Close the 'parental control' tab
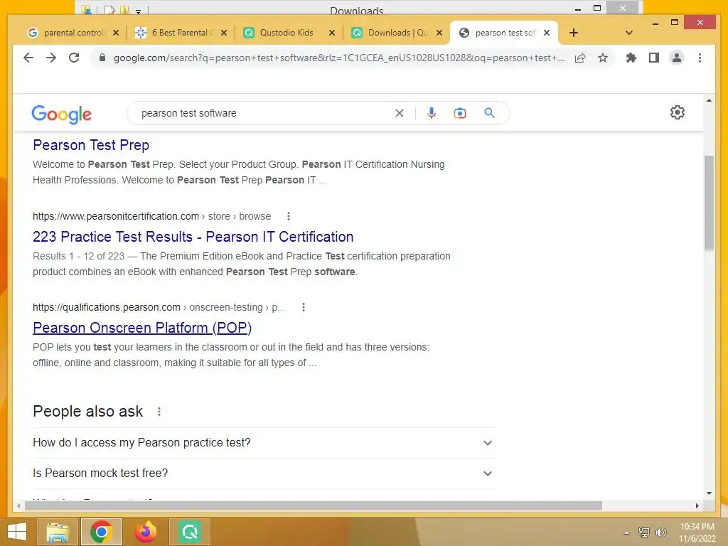This screenshot has width=728, height=546. click(x=116, y=33)
